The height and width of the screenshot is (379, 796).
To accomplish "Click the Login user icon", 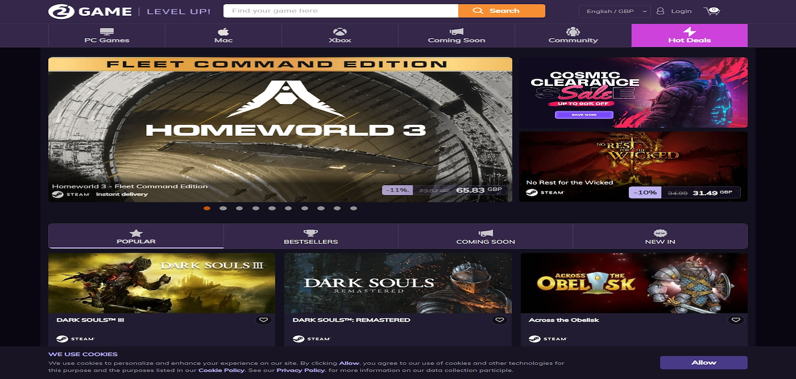I will 660,11.
